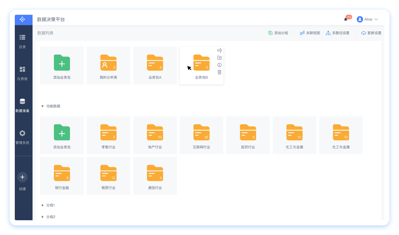Open the notification bell with 99 badge
Image resolution: width=399 pixels, height=235 pixels.
(346, 19)
